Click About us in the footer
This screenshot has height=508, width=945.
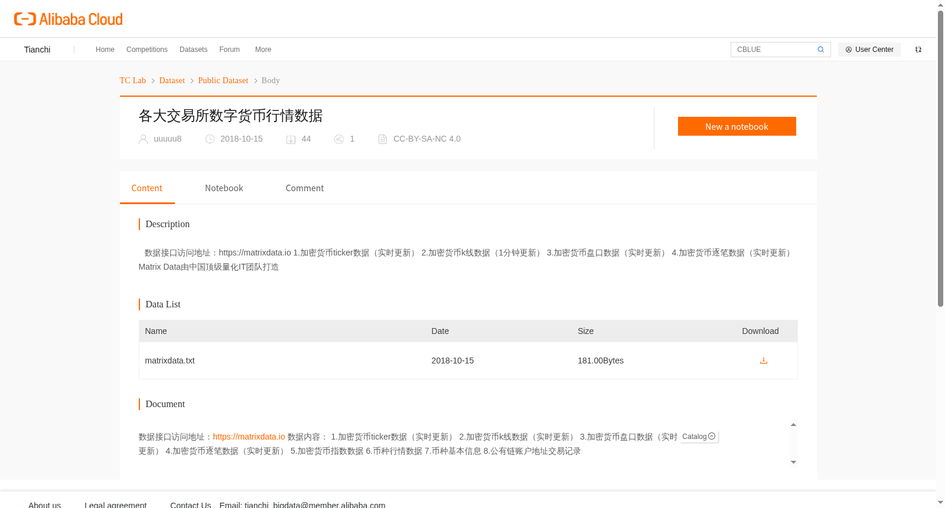[x=45, y=505]
